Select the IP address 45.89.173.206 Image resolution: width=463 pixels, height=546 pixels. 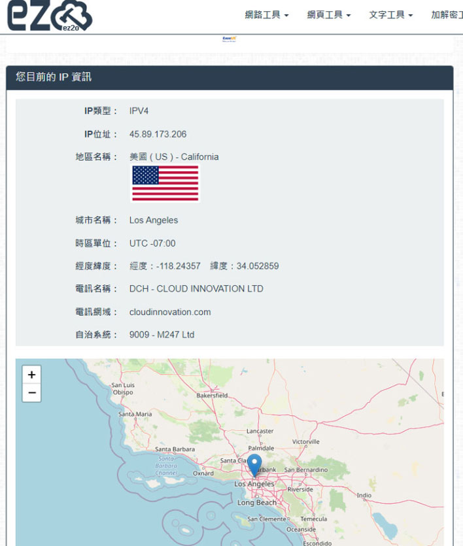(158, 134)
